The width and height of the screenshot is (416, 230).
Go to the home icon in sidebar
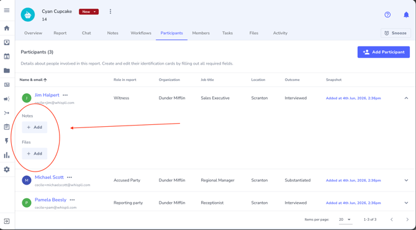[x=7, y=28]
